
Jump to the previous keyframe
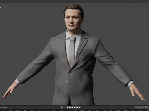[70, 107]
